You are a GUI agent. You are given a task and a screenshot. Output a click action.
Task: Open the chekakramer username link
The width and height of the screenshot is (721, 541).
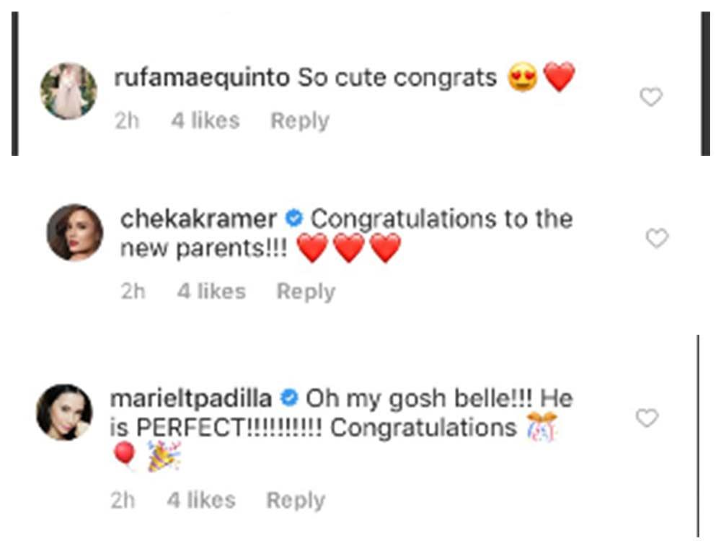pyautogui.click(x=198, y=219)
